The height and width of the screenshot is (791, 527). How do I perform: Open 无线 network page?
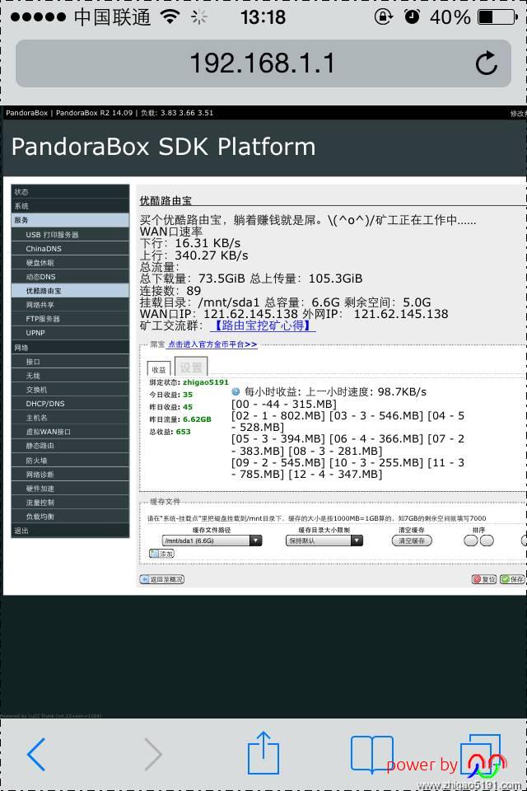pyautogui.click(x=70, y=376)
